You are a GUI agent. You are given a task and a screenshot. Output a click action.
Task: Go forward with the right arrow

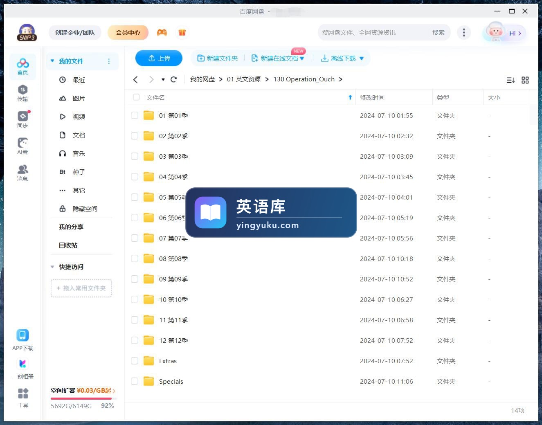151,79
